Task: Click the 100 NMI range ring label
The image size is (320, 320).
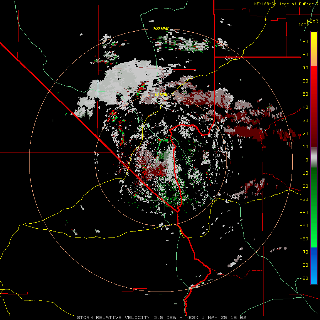Action: point(161,28)
